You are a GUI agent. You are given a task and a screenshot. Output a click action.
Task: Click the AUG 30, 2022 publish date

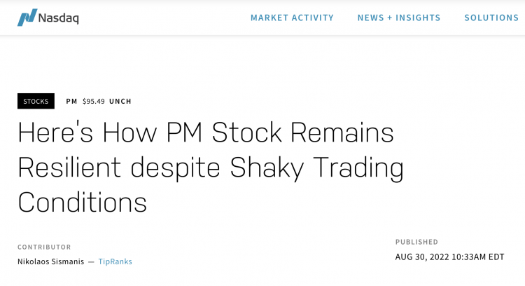pos(422,257)
